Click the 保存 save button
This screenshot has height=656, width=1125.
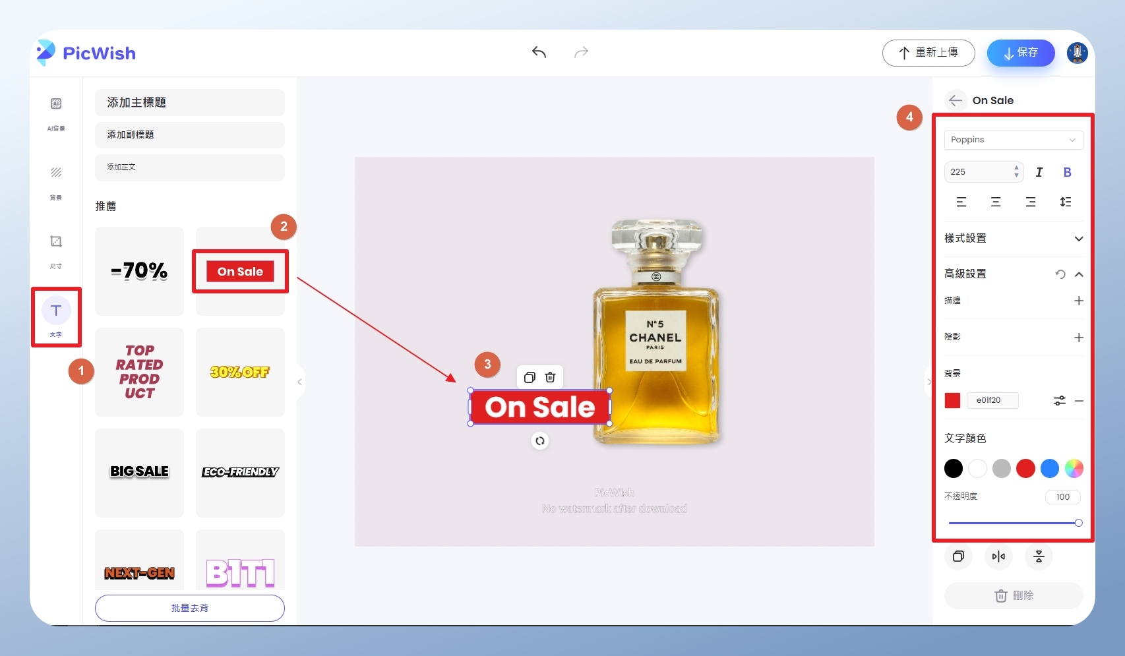tap(1020, 53)
